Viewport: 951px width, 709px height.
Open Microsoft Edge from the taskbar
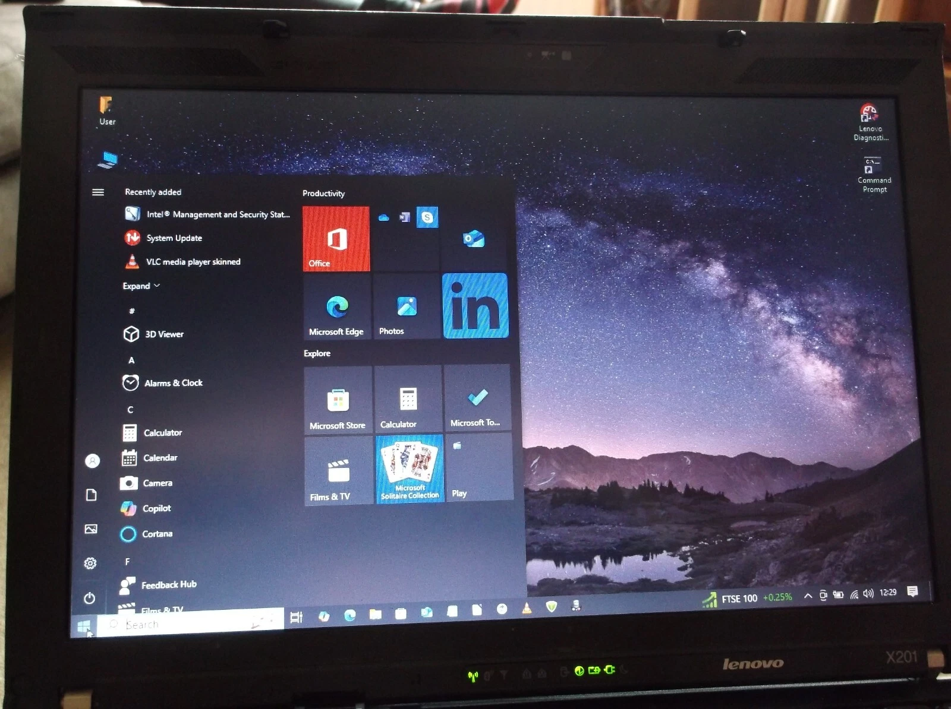point(349,615)
